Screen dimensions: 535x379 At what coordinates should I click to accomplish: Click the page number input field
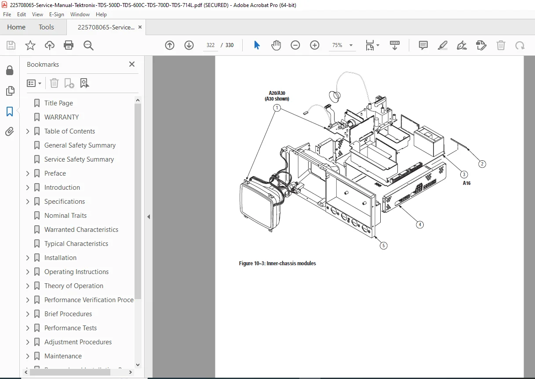[211, 45]
